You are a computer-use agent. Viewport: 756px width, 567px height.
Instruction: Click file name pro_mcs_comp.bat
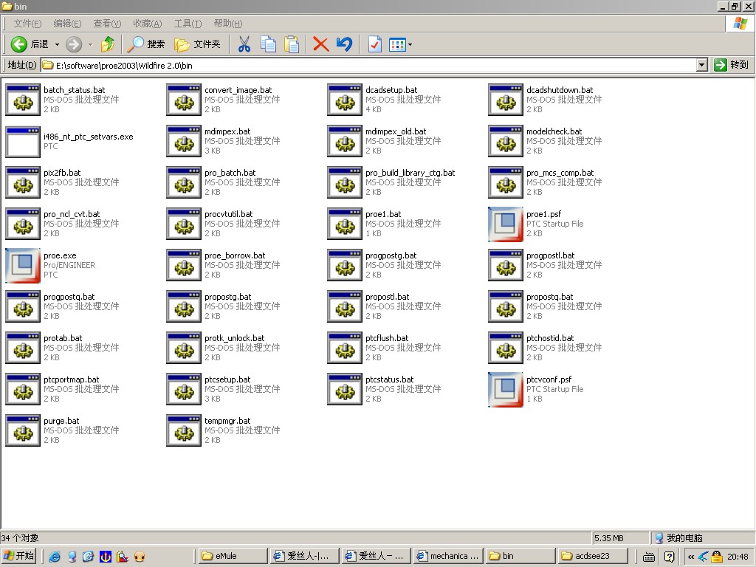[560, 173]
